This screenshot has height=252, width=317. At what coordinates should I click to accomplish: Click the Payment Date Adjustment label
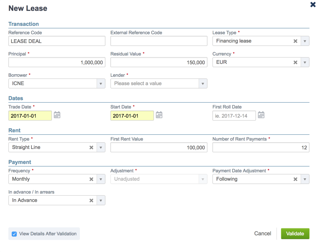[x=239, y=171]
